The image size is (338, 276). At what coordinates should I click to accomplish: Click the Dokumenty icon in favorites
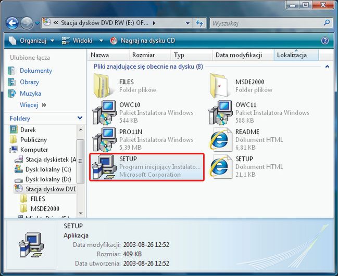(11, 71)
